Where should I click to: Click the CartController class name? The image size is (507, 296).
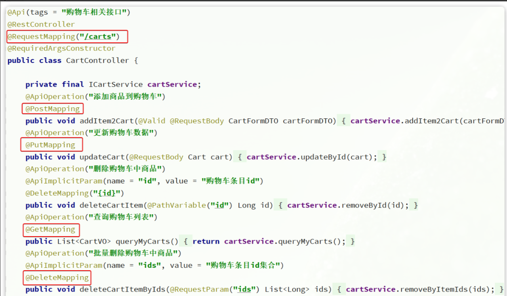[x=97, y=61]
